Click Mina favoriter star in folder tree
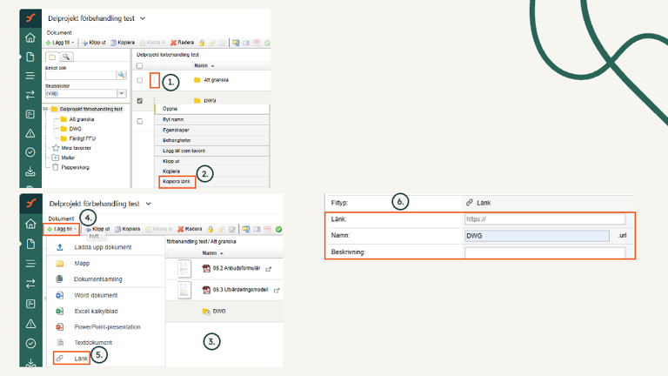 56,148
